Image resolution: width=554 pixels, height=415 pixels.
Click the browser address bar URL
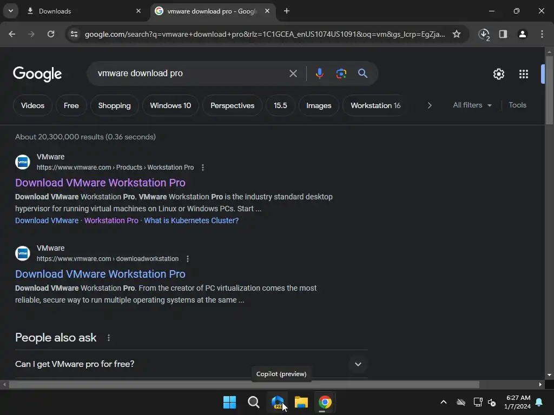click(265, 34)
